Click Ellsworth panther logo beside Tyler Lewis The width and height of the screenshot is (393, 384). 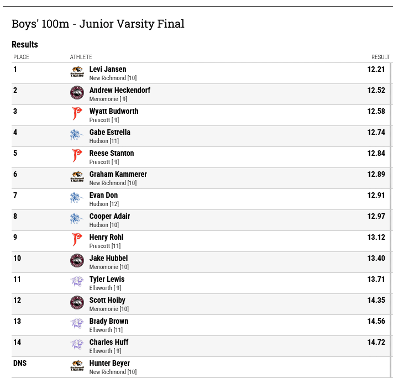click(x=77, y=282)
